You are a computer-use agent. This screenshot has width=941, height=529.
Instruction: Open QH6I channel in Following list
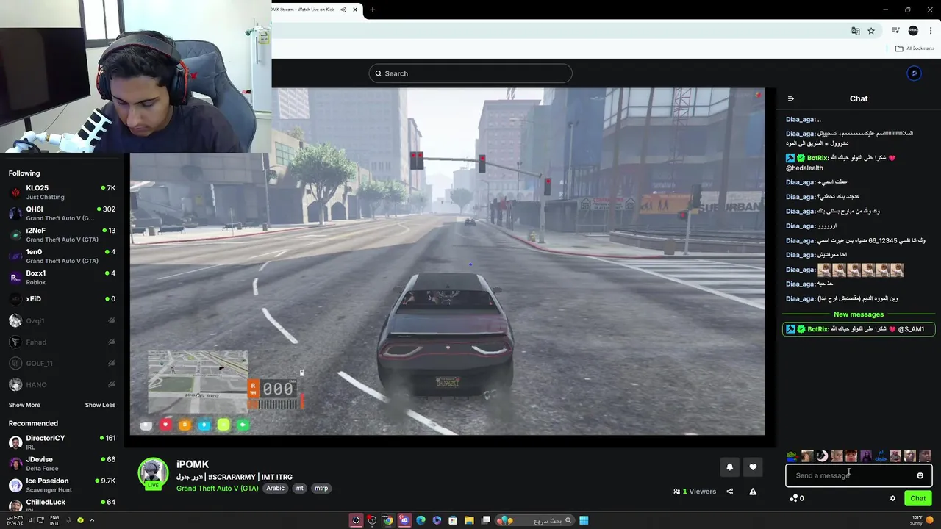point(62,214)
